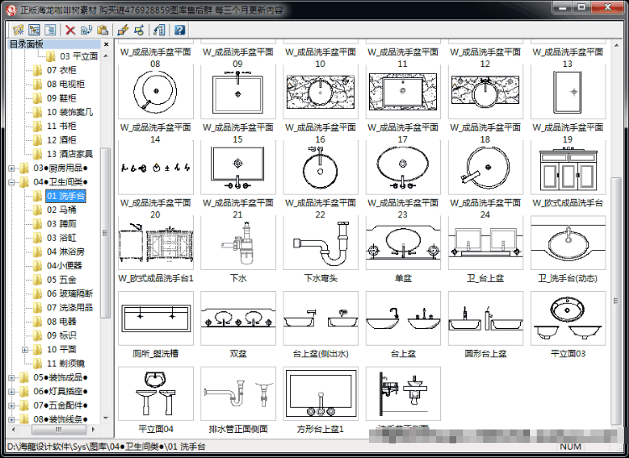Expand the 05●装饰成品● folder
This screenshot has width=629, height=458.
(x=12, y=377)
